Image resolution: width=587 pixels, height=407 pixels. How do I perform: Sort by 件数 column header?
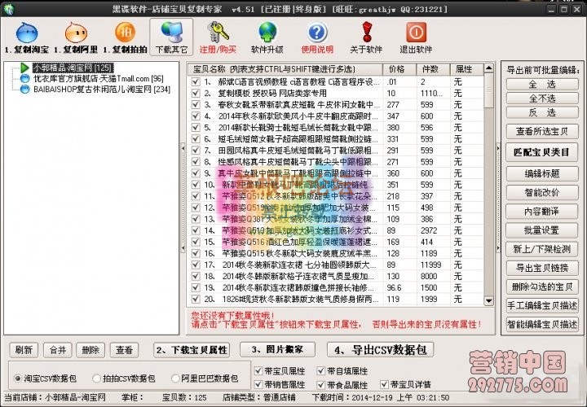433,69
